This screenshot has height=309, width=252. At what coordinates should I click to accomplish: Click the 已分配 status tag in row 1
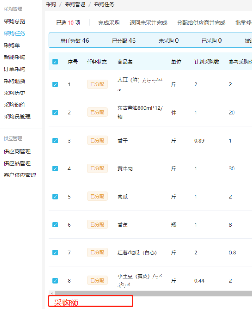coord(97,84)
